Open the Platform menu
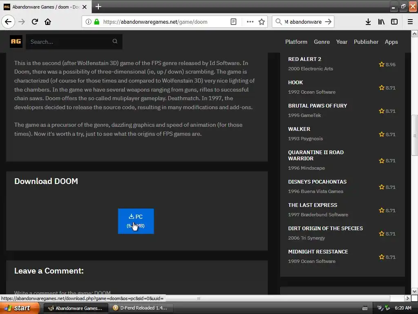 [296, 42]
